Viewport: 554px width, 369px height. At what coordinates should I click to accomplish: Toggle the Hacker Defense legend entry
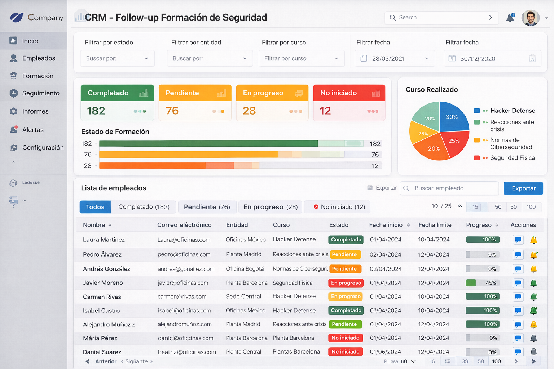click(512, 111)
